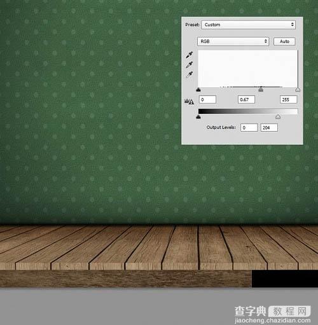
Task: Select the black point eyedropper
Action: tap(190, 55)
